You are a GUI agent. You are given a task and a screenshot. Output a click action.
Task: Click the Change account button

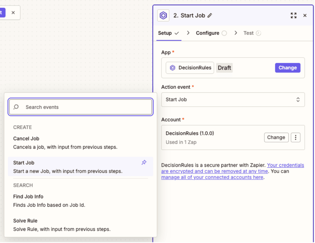pos(276,138)
